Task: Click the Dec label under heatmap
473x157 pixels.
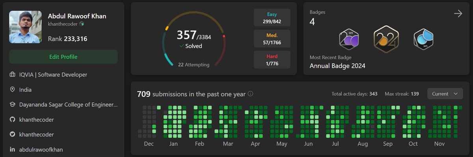Action: tap(149, 144)
